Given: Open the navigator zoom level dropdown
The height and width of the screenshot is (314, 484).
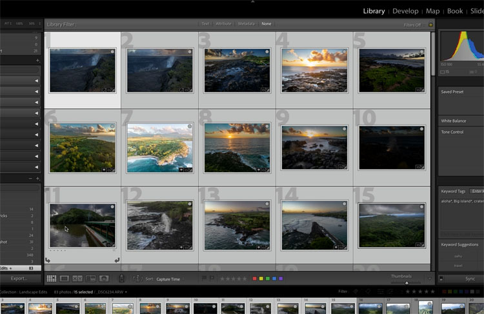Looking at the screenshot, I should [39, 23].
